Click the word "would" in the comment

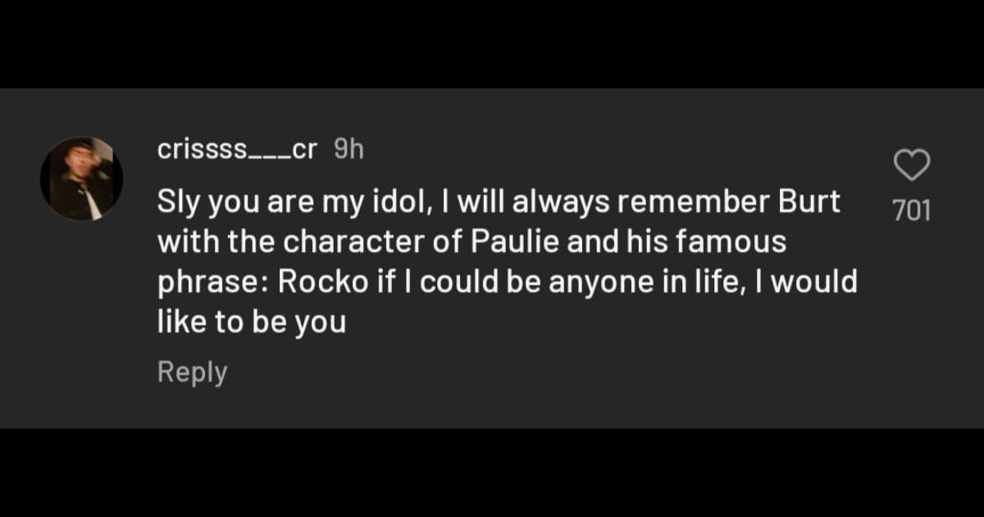[817, 283]
